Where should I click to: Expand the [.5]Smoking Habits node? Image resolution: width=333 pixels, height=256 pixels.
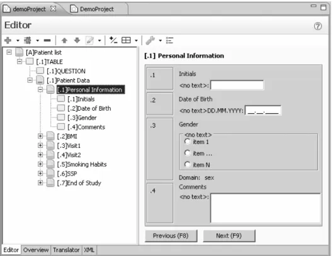click(40, 164)
